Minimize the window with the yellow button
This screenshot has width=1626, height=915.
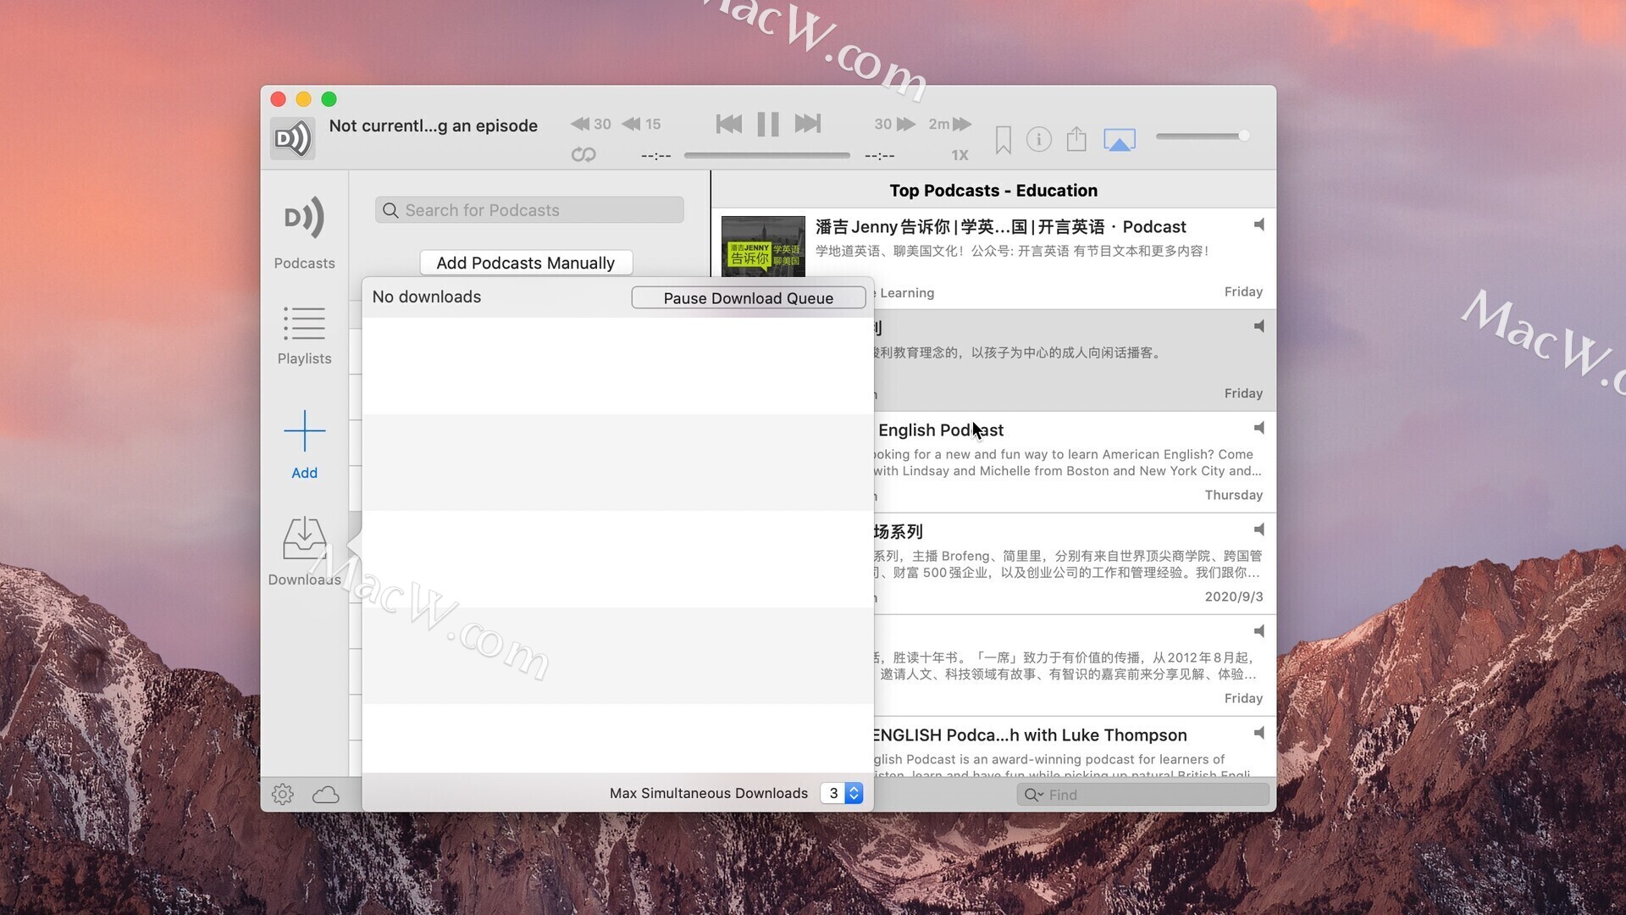(303, 99)
